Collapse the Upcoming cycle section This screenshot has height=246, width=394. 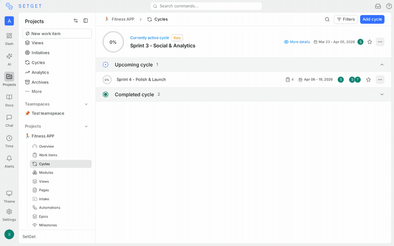[382, 65]
